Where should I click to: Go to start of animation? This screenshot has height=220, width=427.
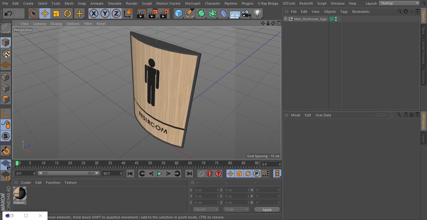130,174
